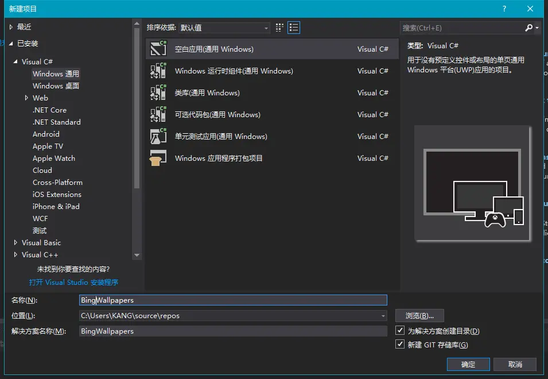Select Cloud category
548x379 pixels.
pyautogui.click(x=42, y=171)
